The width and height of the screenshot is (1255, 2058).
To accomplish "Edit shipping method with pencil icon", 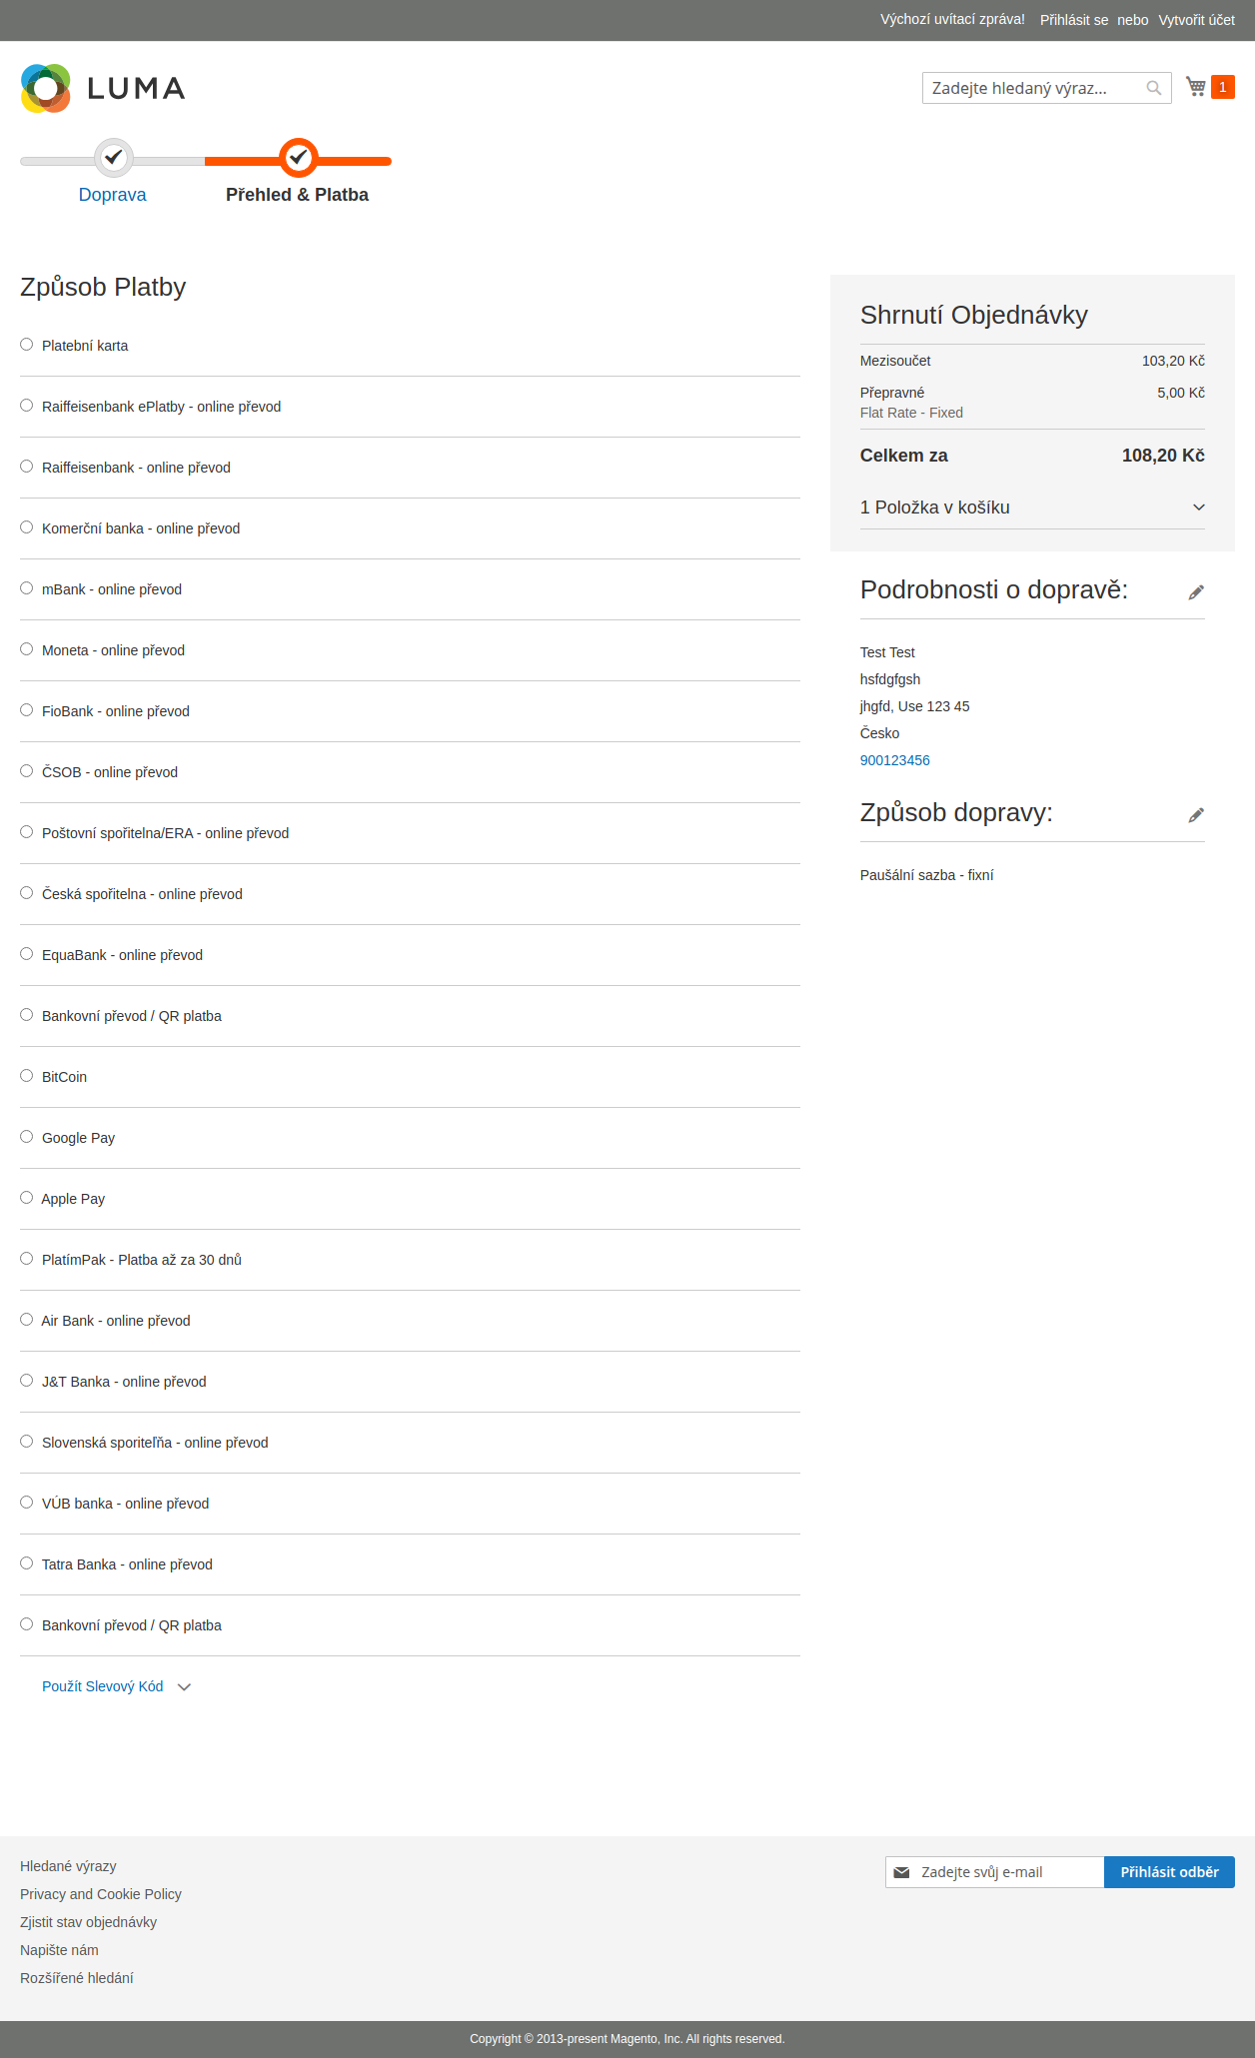I will point(1196,815).
